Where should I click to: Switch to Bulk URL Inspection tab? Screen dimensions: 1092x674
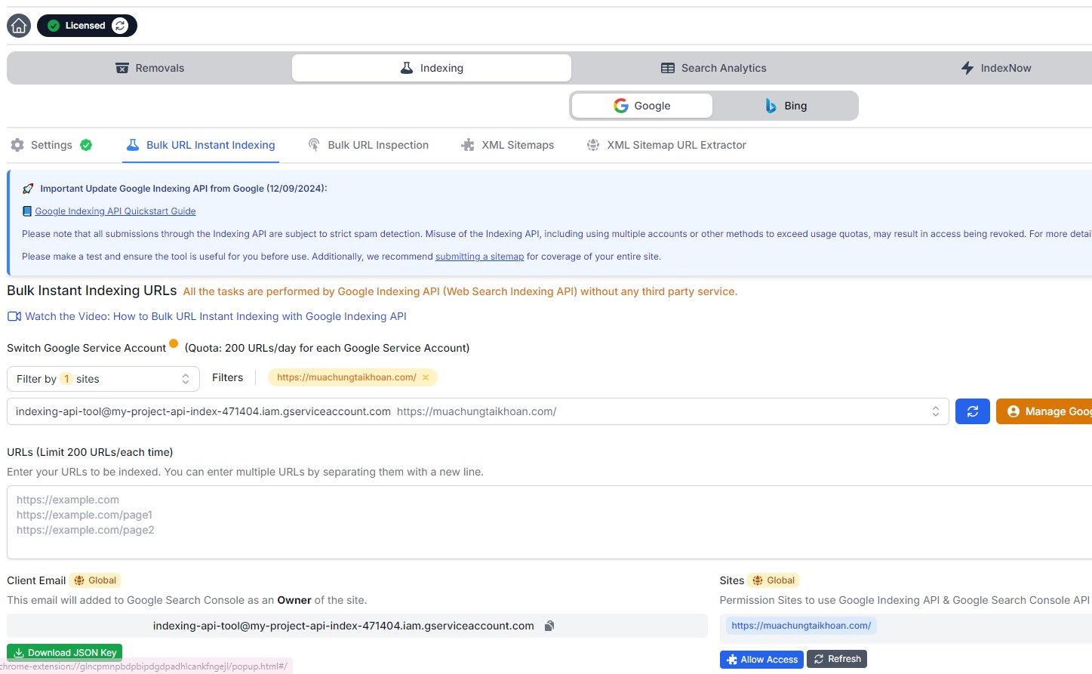[x=368, y=145]
